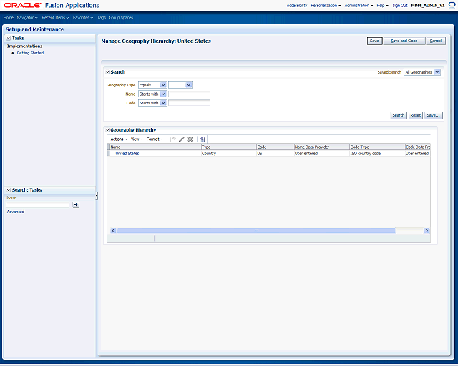Click the Getting Started link
The image size is (458, 366).
coord(30,53)
